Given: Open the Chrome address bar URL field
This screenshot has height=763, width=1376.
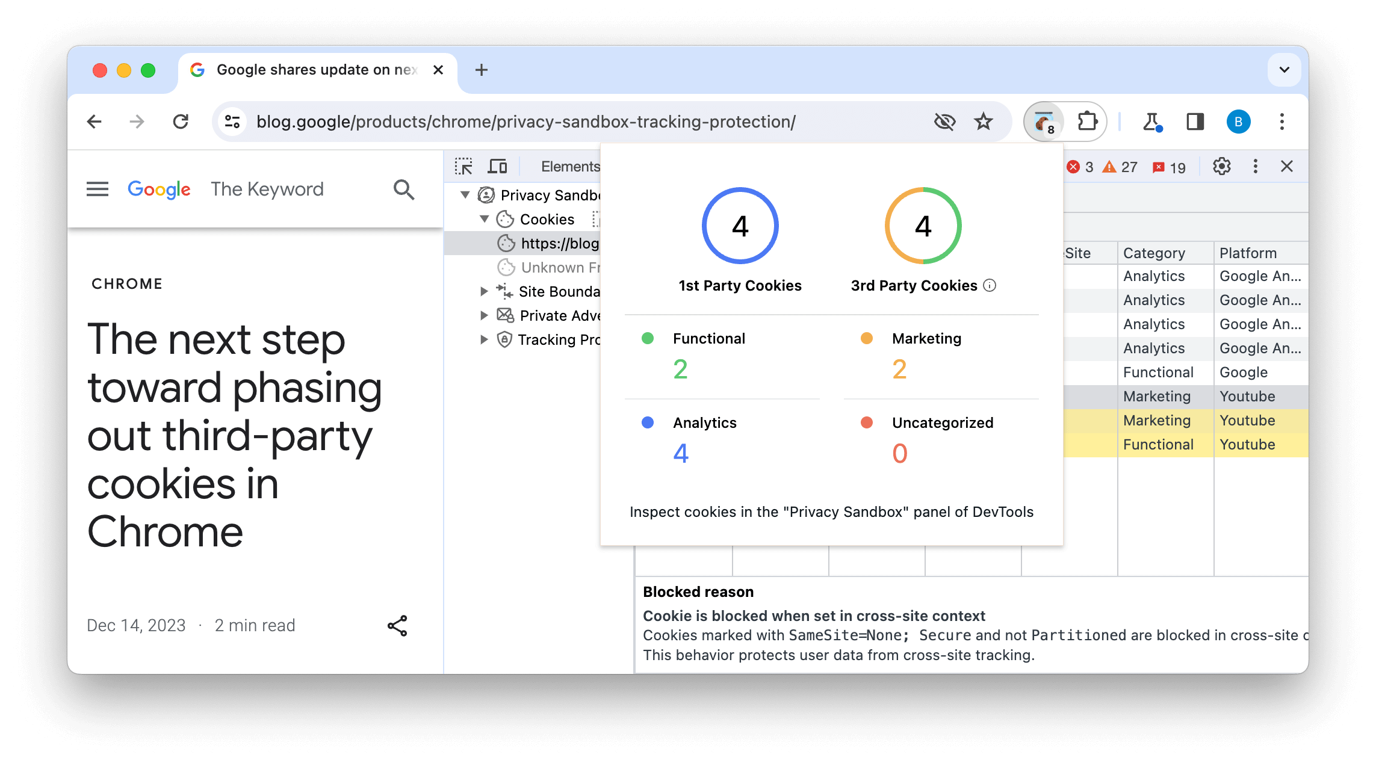Looking at the screenshot, I should pyautogui.click(x=525, y=121).
